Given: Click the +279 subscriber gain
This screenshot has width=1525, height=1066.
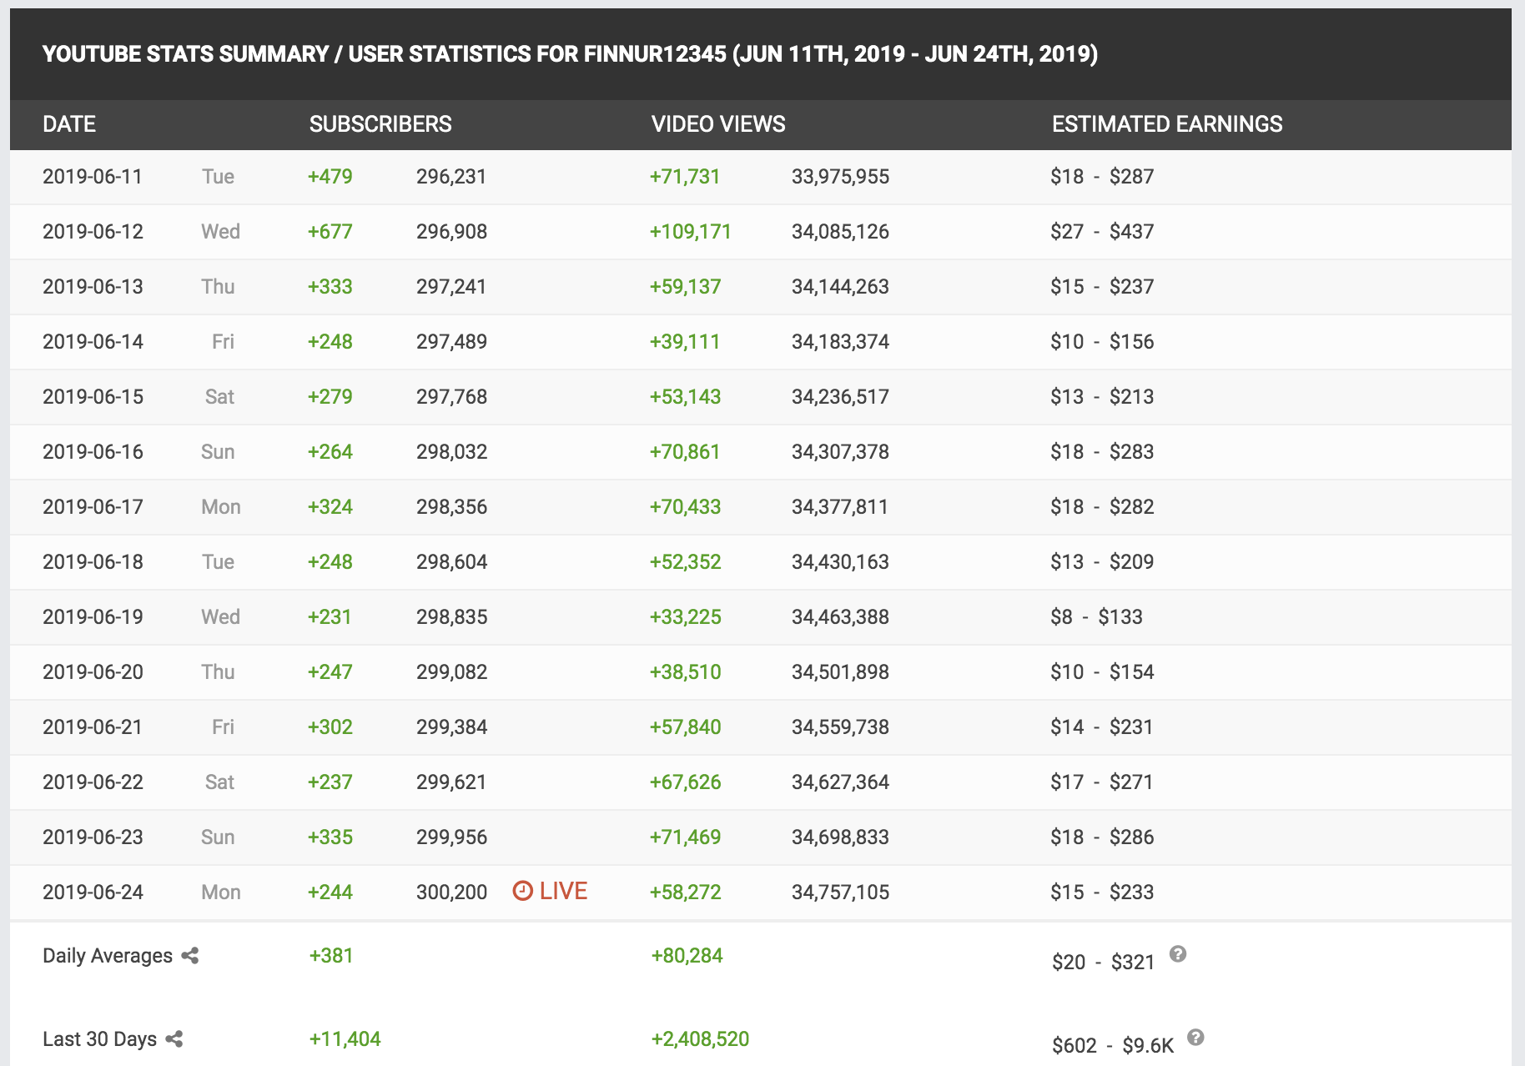Looking at the screenshot, I should pyautogui.click(x=330, y=397).
